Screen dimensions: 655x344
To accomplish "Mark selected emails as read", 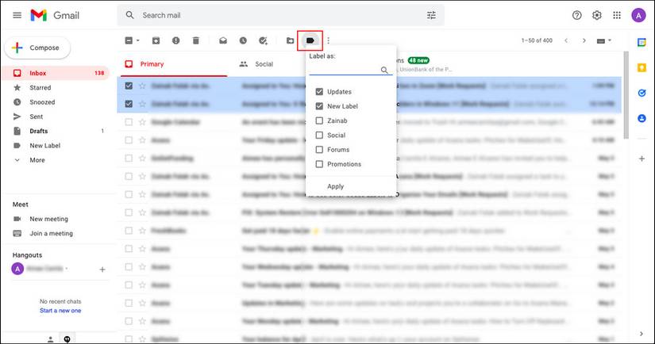I will point(223,40).
